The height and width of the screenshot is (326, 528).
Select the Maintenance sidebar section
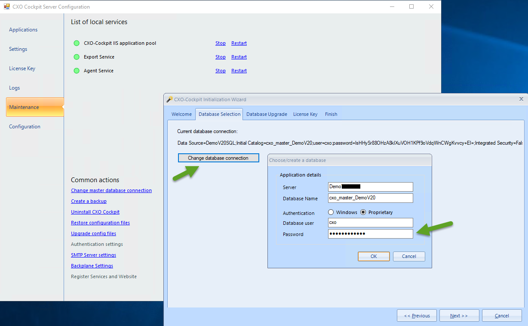point(35,107)
